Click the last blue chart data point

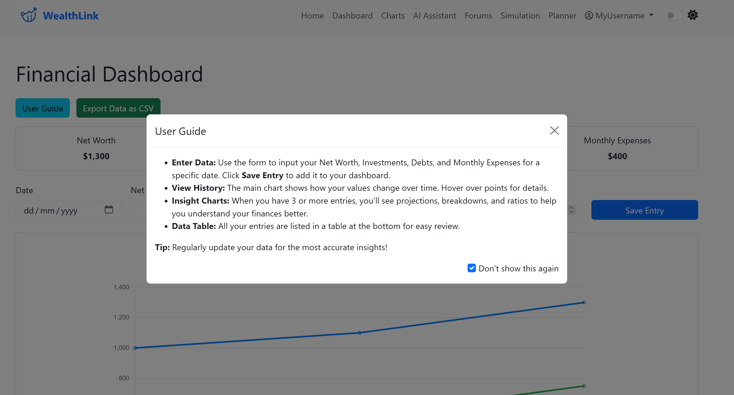click(584, 302)
